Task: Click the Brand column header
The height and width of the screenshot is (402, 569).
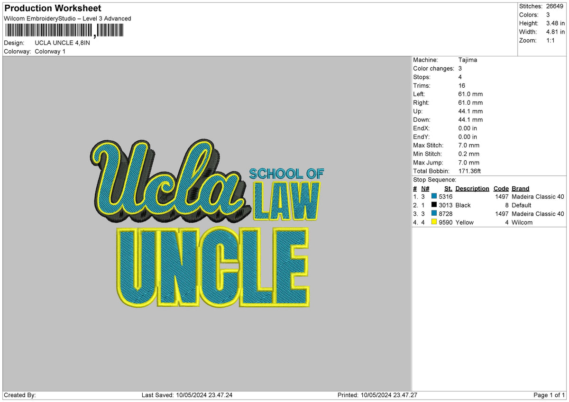Action: (520, 189)
